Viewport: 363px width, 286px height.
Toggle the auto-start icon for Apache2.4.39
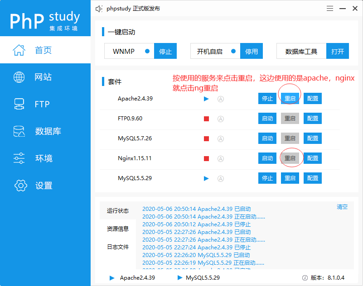pyautogui.click(x=221, y=99)
